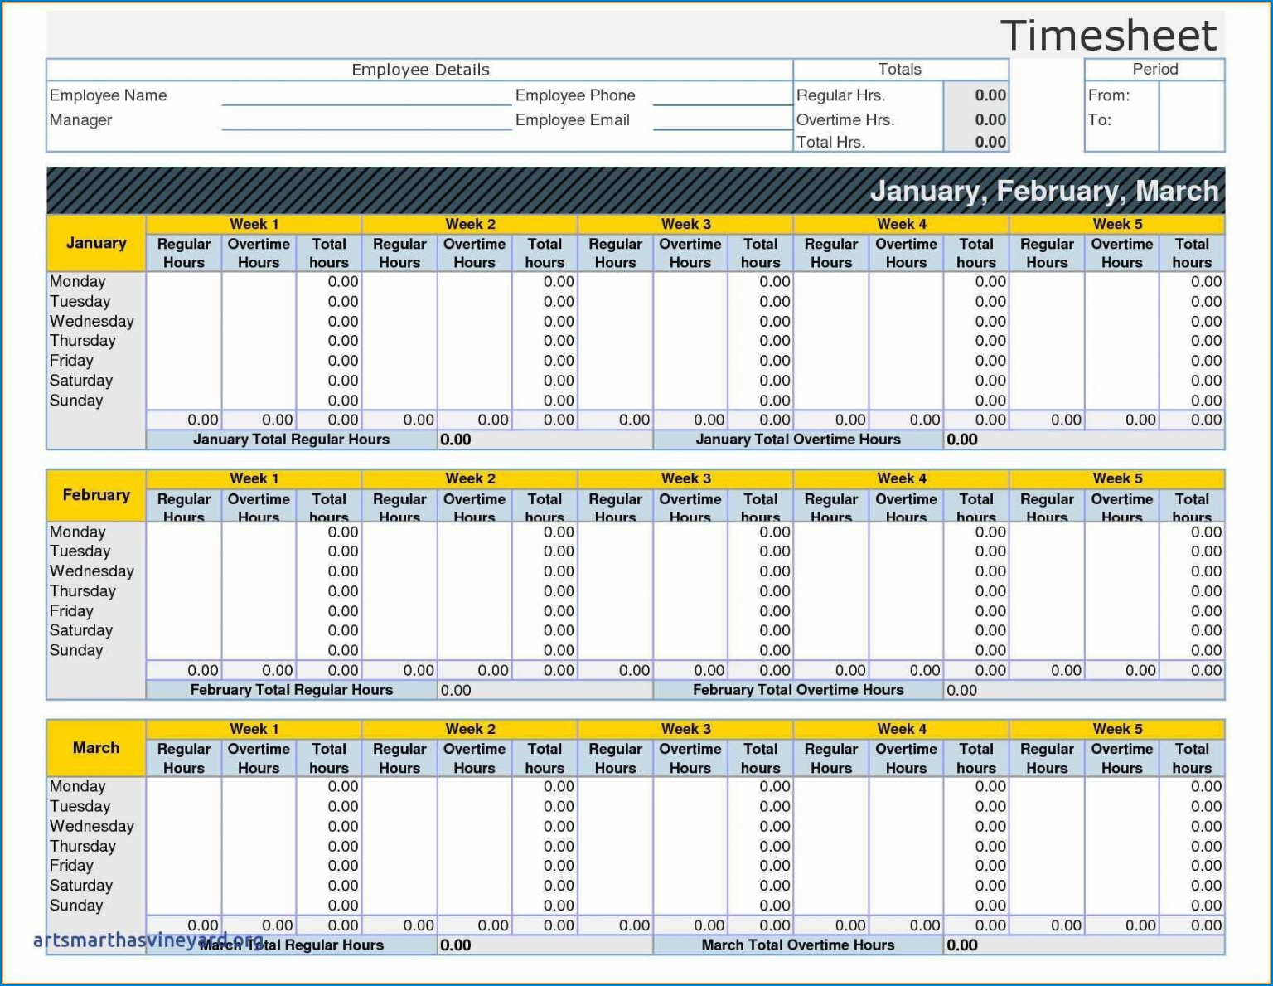Click the February month label
The height and width of the screenshot is (986, 1273).
click(x=96, y=495)
